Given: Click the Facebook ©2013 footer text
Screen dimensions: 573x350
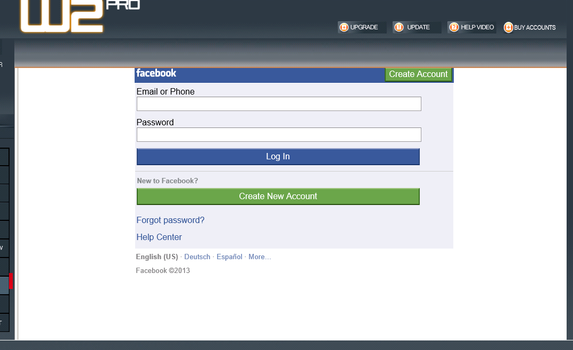Looking at the screenshot, I should pyautogui.click(x=163, y=270).
